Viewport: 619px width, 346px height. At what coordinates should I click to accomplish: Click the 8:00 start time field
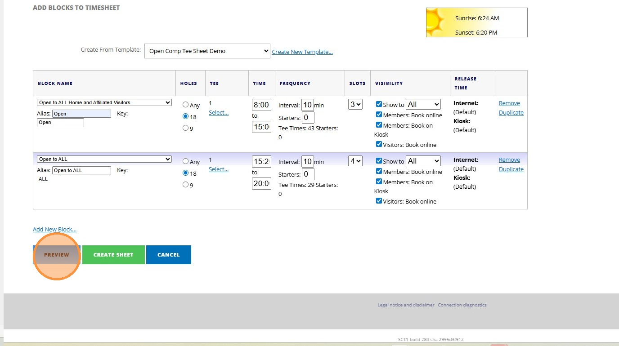coord(261,105)
